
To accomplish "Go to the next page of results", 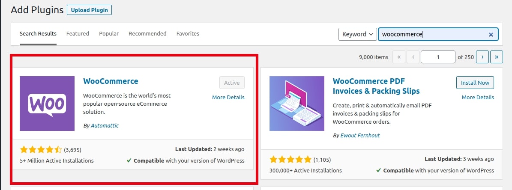I will point(482,57).
